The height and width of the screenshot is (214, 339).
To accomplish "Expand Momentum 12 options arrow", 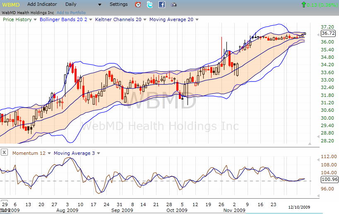I will point(49,153).
